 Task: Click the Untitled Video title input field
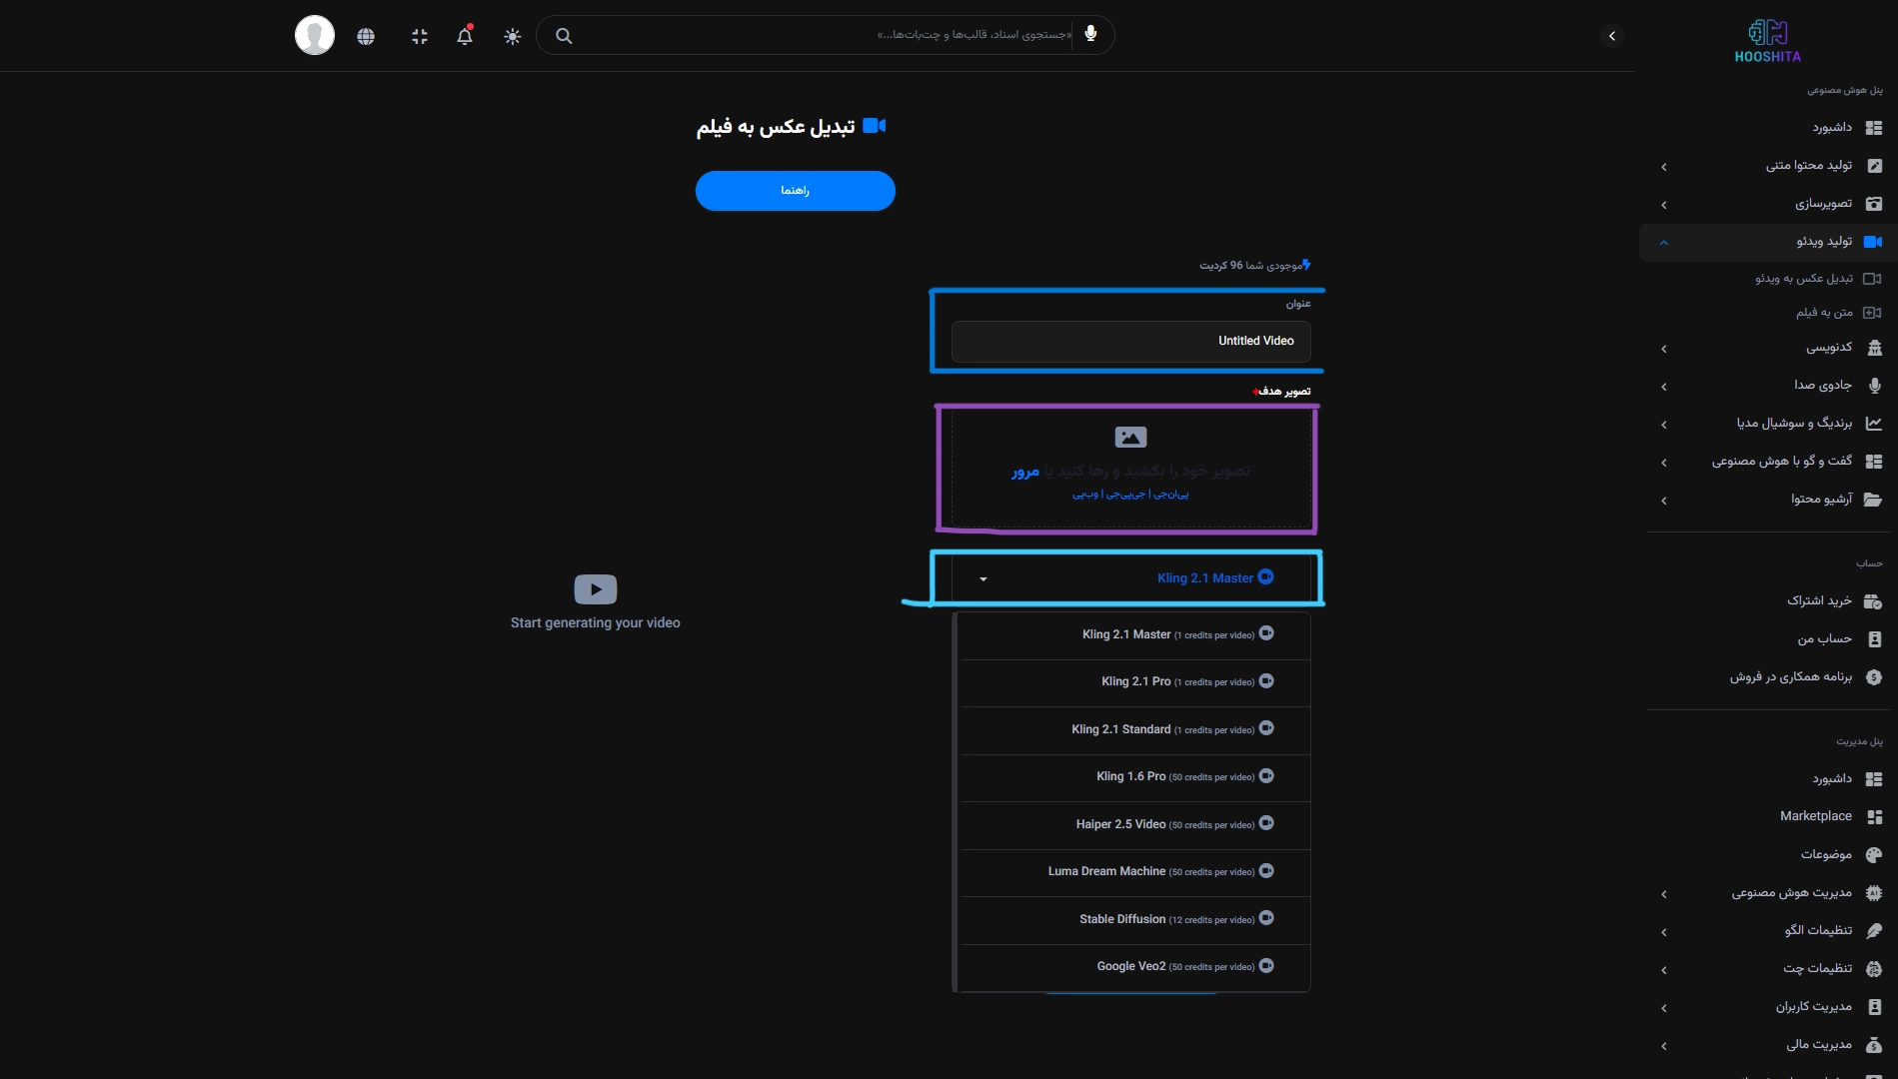click(1128, 341)
